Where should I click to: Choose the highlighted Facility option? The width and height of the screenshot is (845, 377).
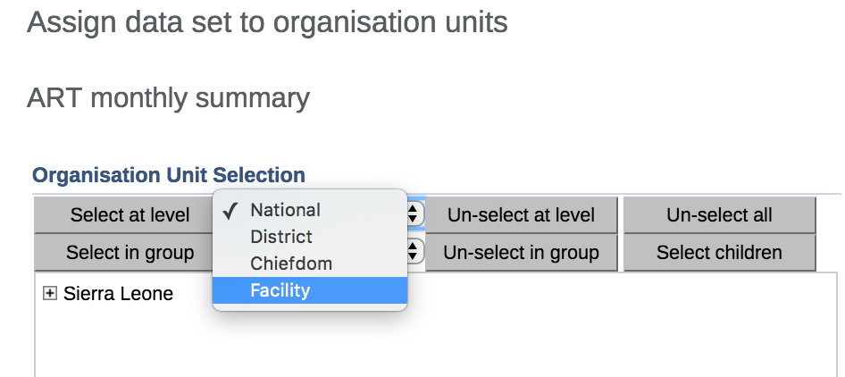tap(280, 289)
